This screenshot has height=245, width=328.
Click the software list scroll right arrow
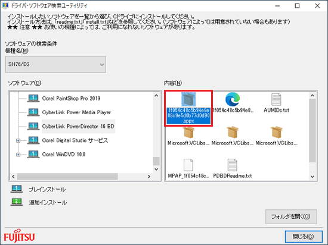pyautogui.click(x=149, y=177)
